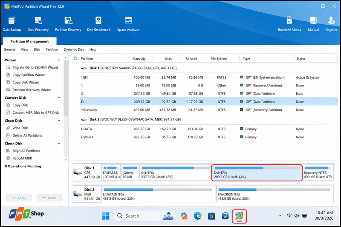The image size is (341, 227).
Task: Click the Rebuild MBR icon
Action: point(8,158)
